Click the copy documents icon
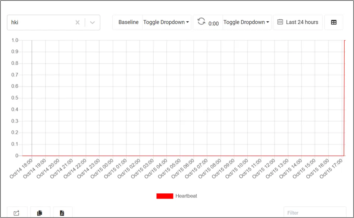The width and height of the screenshot is (354, 218). pyautogui.click(x=40, y=213)
